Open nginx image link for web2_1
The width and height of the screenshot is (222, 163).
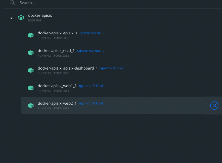click(92, 103)
